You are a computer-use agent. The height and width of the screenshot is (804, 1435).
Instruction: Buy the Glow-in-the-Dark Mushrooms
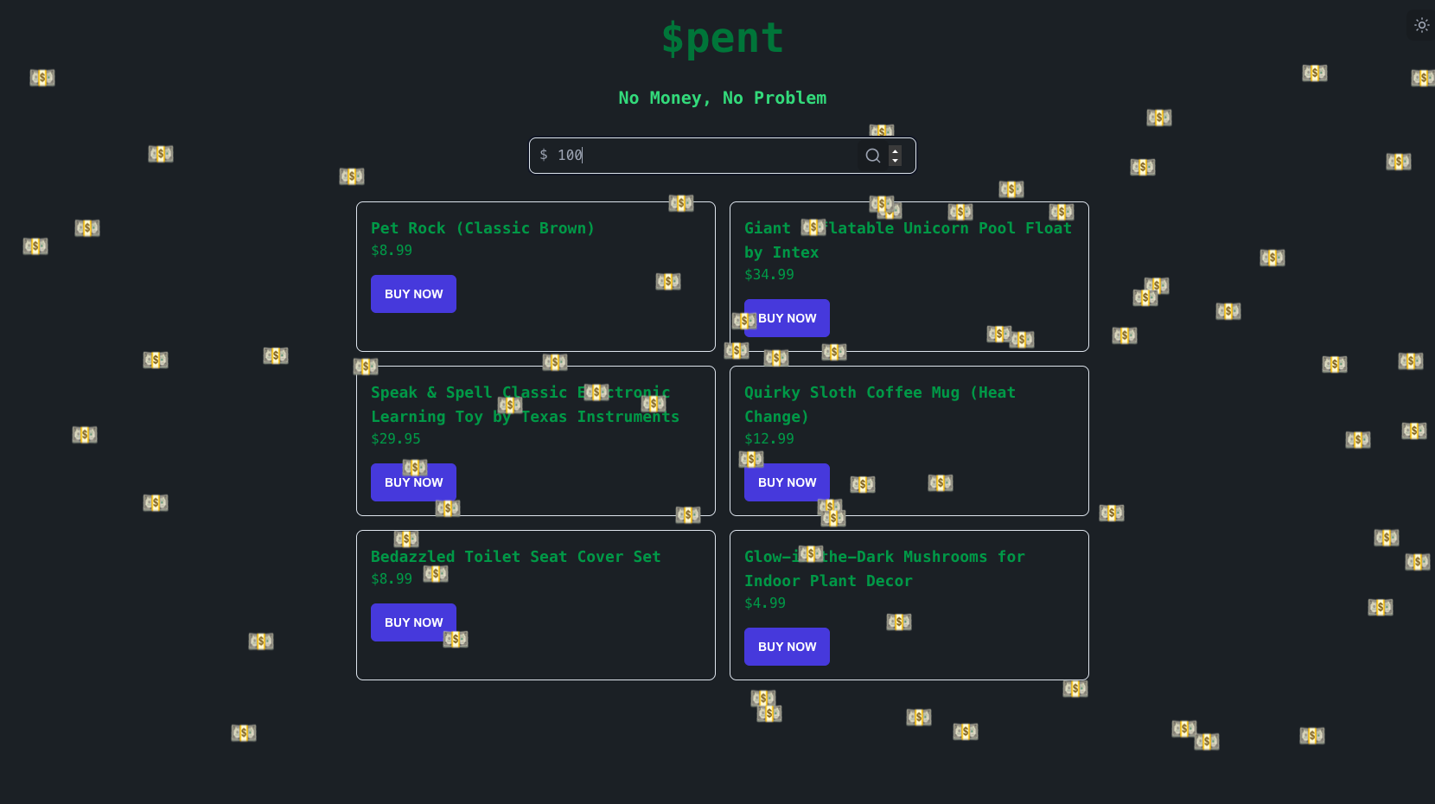pos(787,647)
